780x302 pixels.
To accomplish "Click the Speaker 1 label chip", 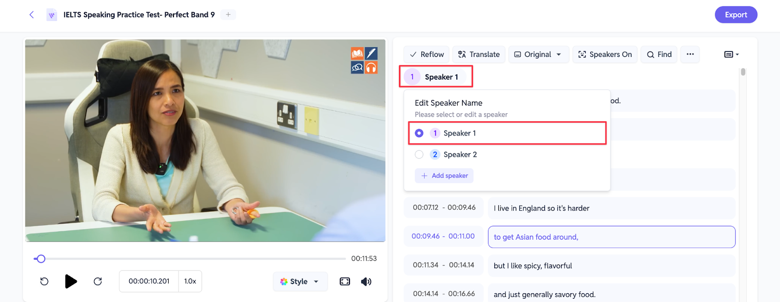I will [435, 77].
